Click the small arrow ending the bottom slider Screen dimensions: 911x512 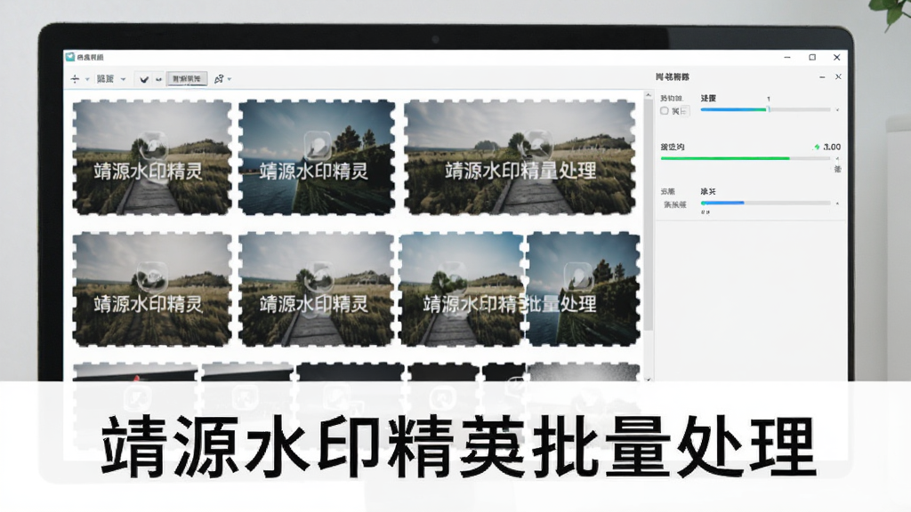(837, 204)
